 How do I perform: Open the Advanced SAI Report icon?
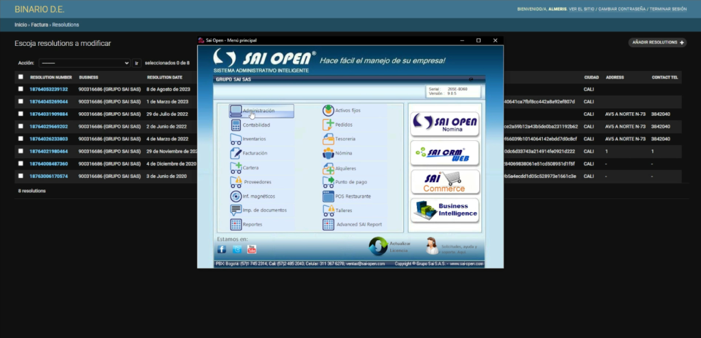point(328,224)
